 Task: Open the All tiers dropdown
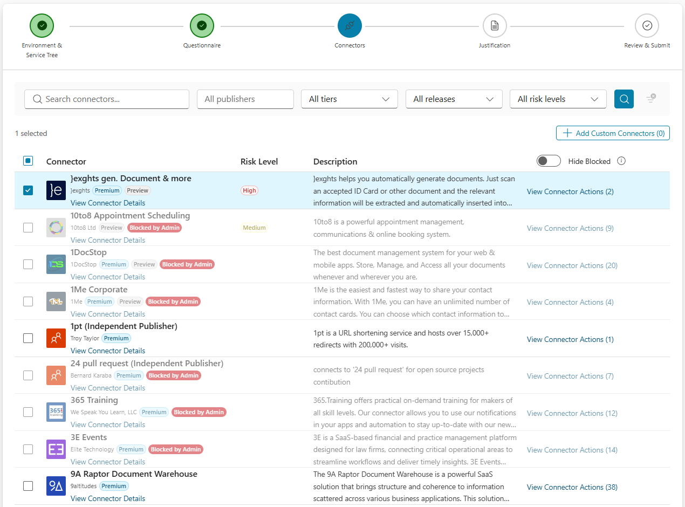(349, 99)
